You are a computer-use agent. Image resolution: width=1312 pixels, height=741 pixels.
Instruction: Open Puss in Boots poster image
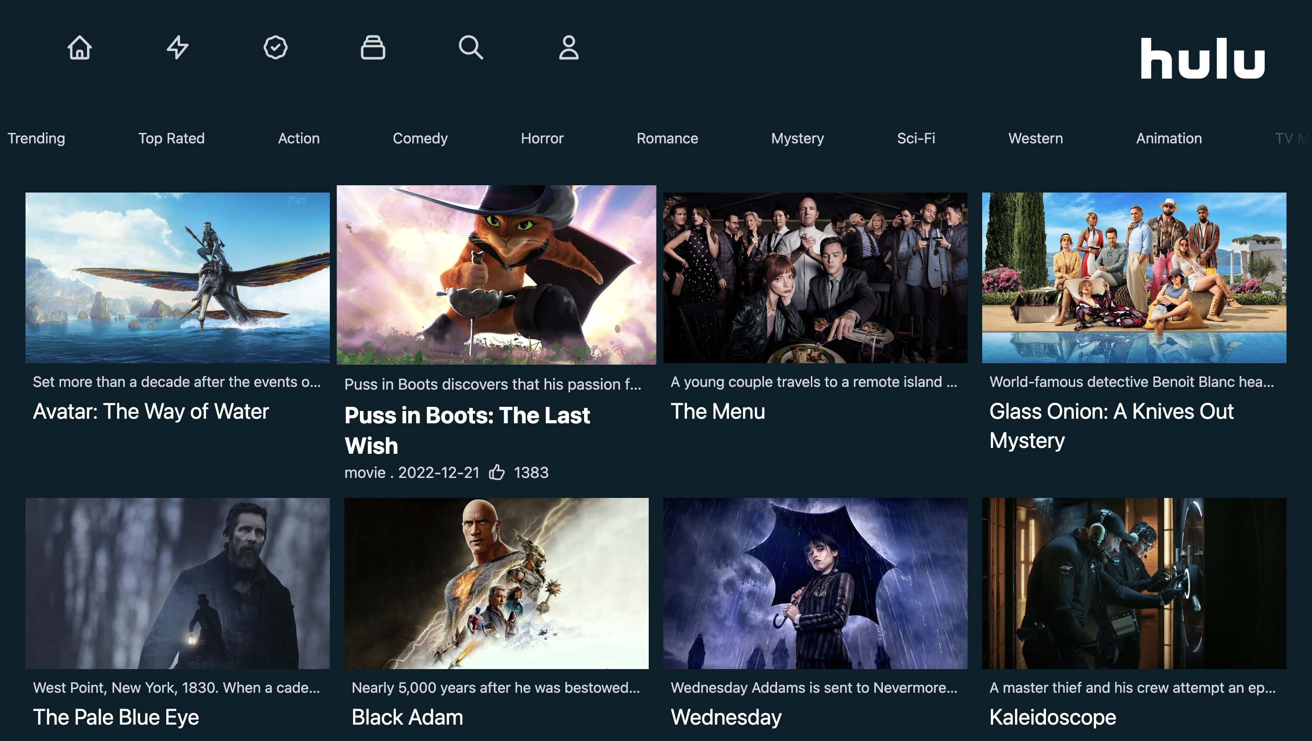pyautogui.click(x=496, y=275)
